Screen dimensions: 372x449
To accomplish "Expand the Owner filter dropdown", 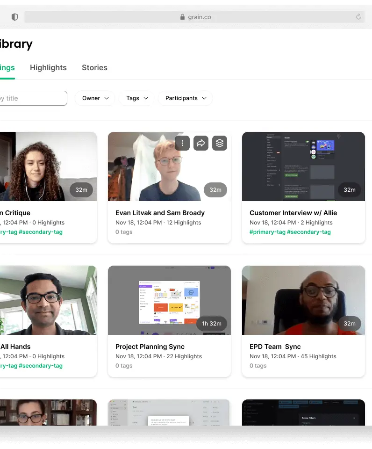I will click(95, 98).
